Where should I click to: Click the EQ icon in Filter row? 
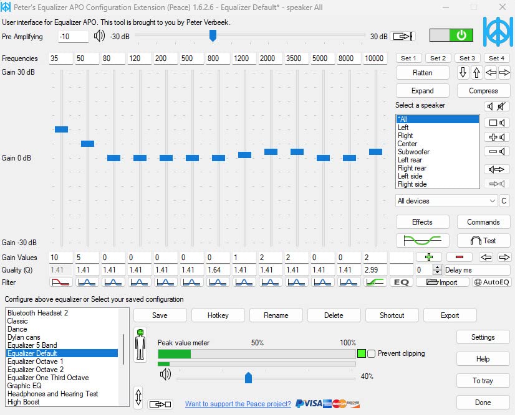click(402, 282)
